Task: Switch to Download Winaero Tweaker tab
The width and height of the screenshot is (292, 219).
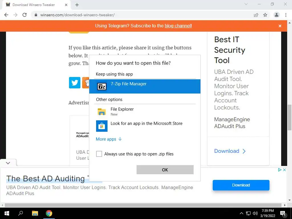Action: click(x=36, y=5)
